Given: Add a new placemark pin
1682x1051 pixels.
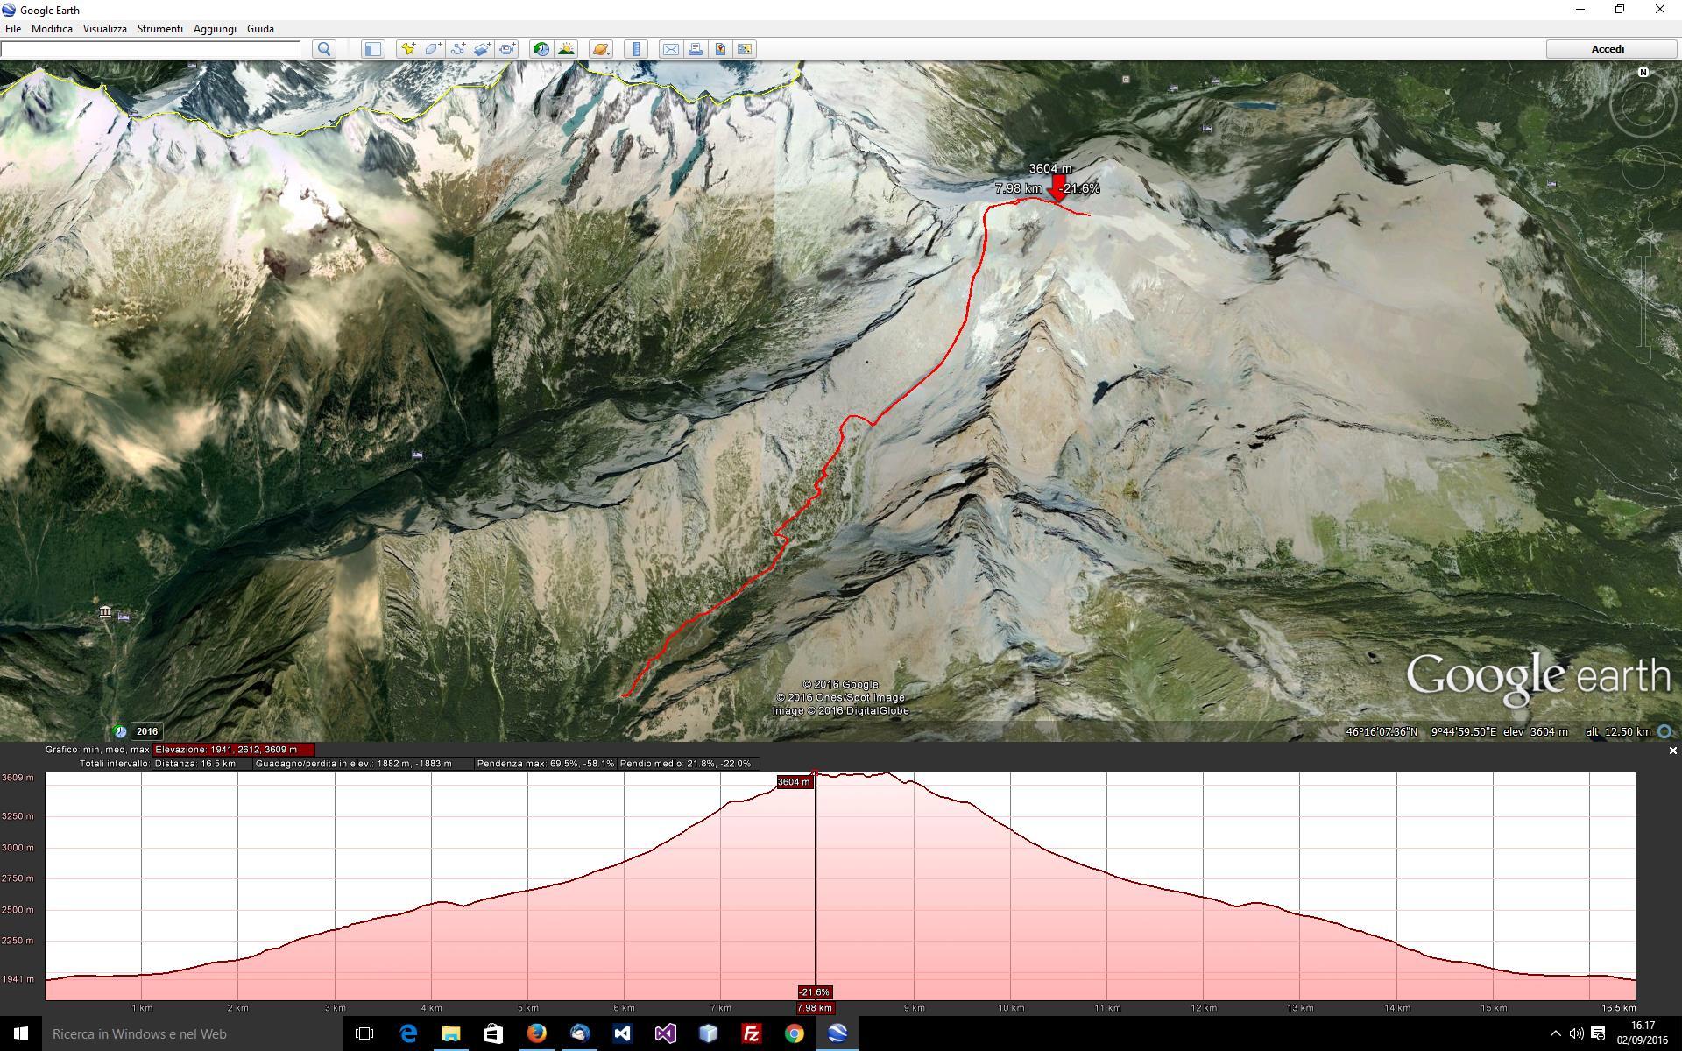Looking at the screenshot, I should pos(407,49).
